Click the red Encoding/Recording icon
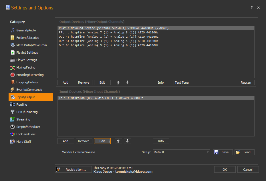This screenshot has height=181, width=266. coord(13,75)
